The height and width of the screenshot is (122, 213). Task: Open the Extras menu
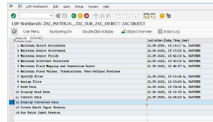point(79,6)
